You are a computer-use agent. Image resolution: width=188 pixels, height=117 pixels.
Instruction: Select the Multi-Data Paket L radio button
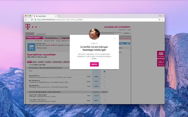(105, 86)
